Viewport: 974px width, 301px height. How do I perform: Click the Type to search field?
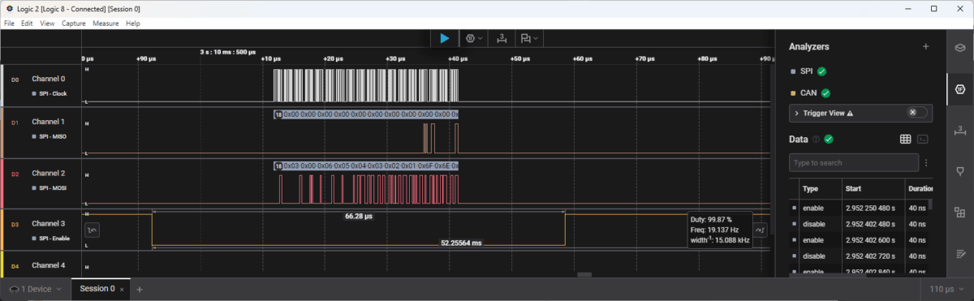click(x=853, y=163)
